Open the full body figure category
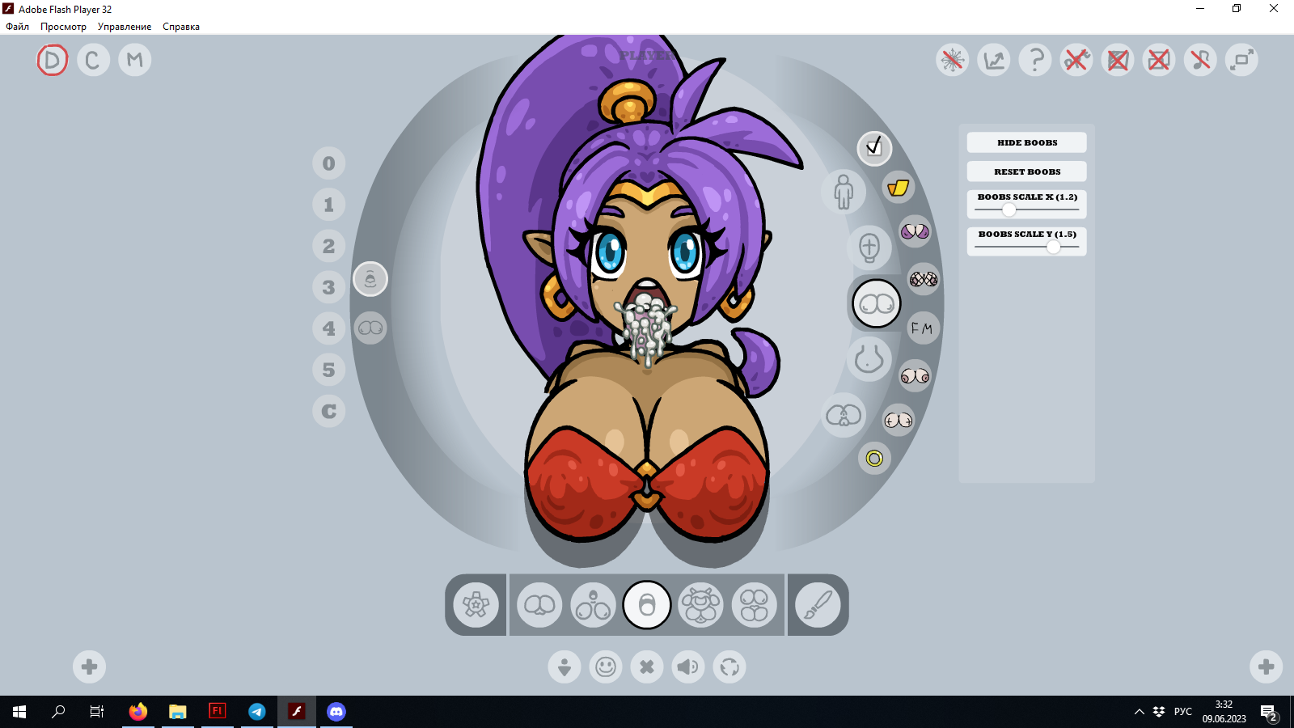This screenshot has width=1294, height=728. (x=844, y=192)
